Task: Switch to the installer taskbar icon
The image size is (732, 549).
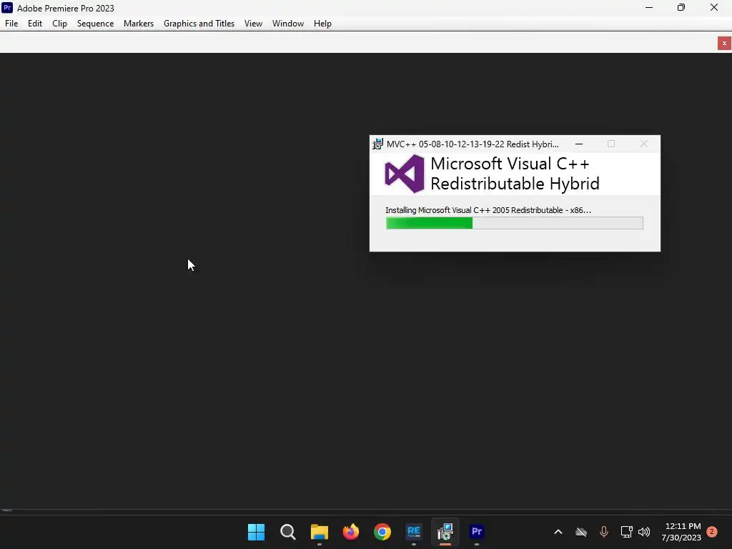Action: point(445,532)
